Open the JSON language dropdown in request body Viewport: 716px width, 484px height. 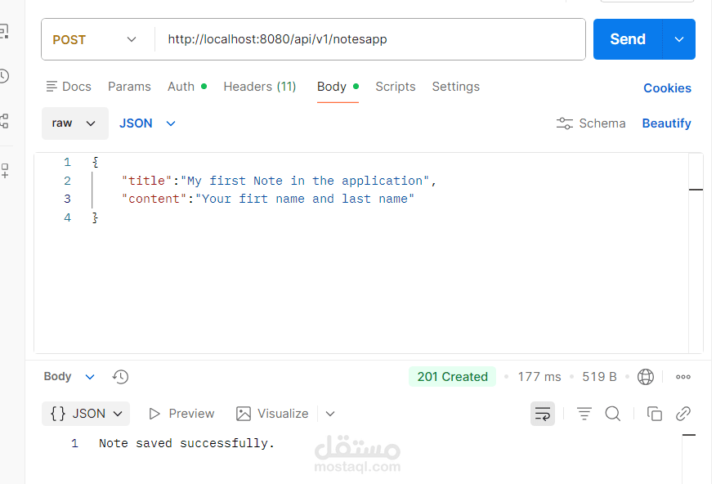[x=147, y=123]
